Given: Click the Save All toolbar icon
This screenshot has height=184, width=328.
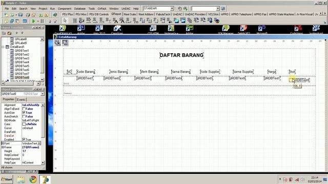Looking at the screenshot, I should click(28, 15).
